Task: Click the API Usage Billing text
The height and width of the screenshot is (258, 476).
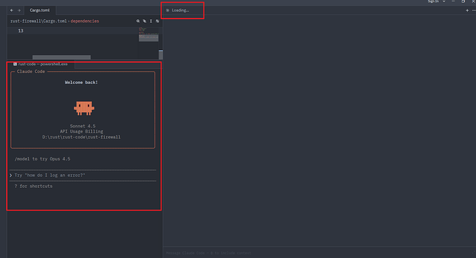Action: [81, 131]
